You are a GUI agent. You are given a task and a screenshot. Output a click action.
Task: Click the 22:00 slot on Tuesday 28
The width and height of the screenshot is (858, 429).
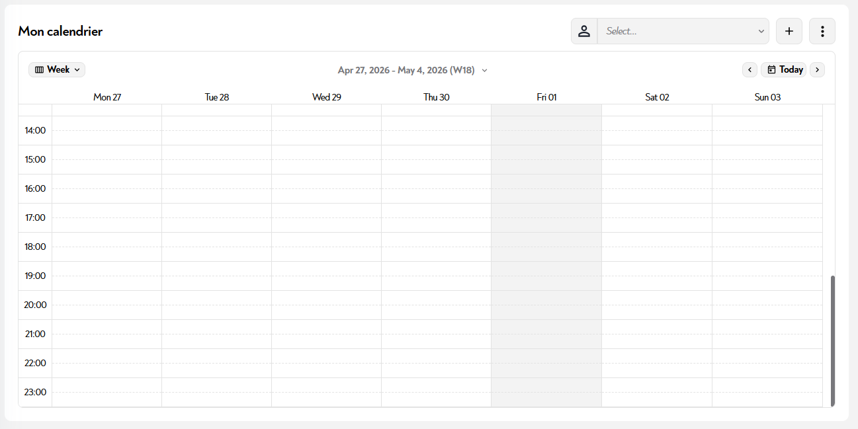(217, 364)
